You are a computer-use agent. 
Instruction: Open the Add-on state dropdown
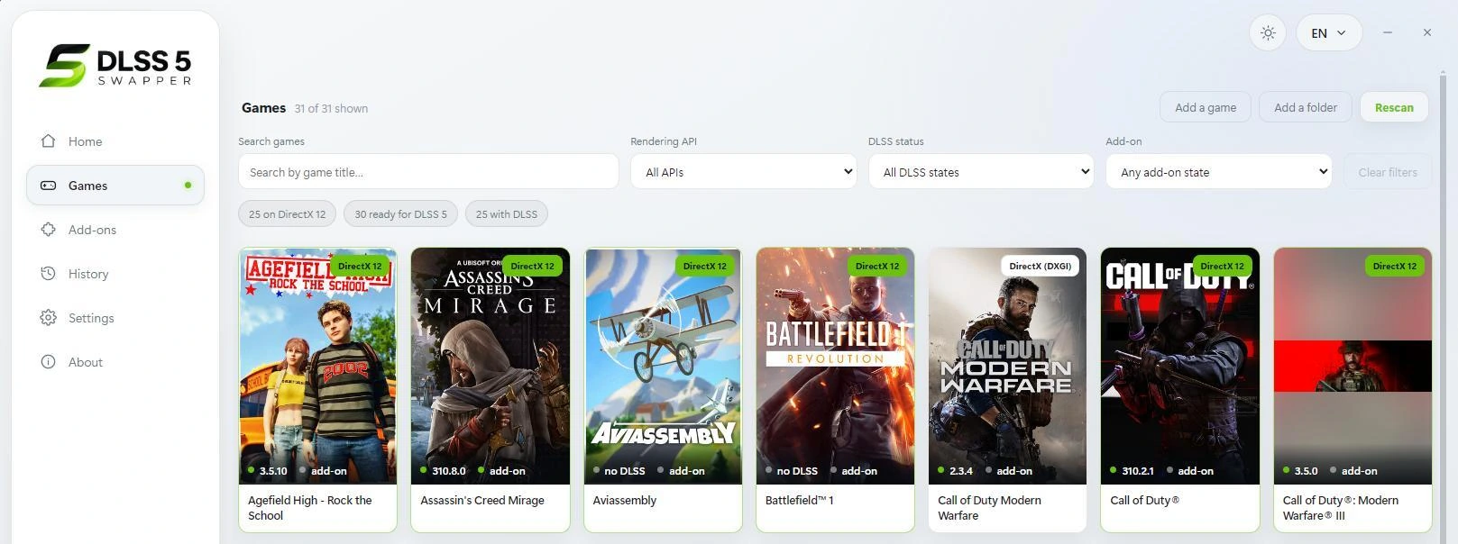[1219, 172]
